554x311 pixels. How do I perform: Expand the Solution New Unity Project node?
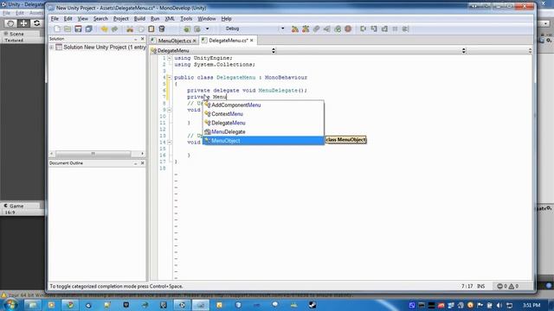click(52, 48)
